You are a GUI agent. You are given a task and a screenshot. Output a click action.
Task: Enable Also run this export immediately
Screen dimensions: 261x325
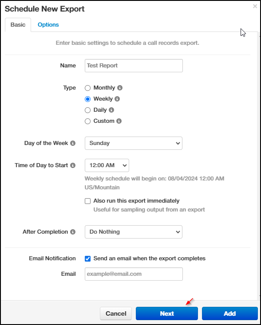(x=88, y=201)
